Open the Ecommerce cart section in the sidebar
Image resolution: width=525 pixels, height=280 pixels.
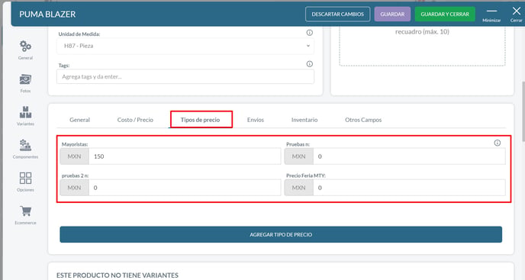point(25,215)
